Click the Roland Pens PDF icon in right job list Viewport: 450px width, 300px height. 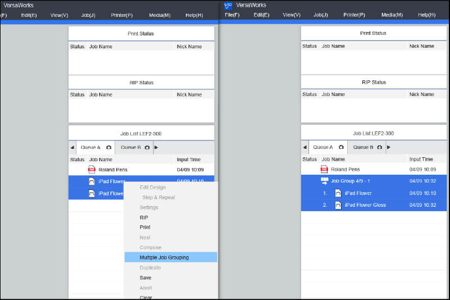pos(324,169)
